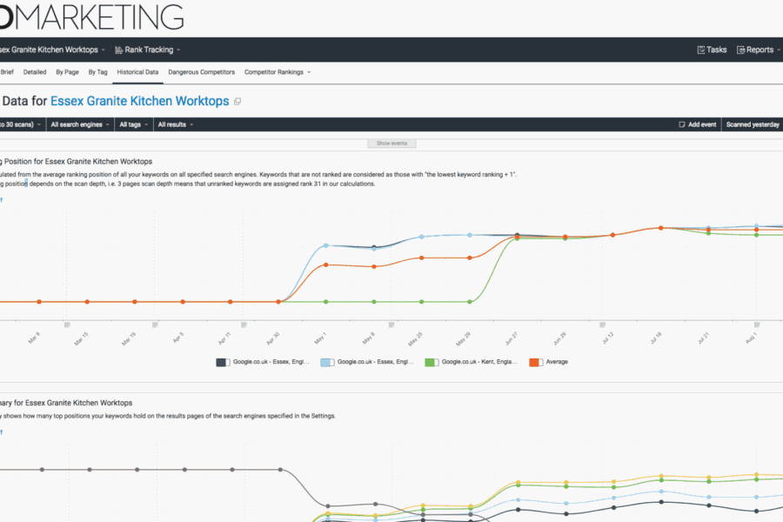Click the orange data point at May 1

(325, 264)
